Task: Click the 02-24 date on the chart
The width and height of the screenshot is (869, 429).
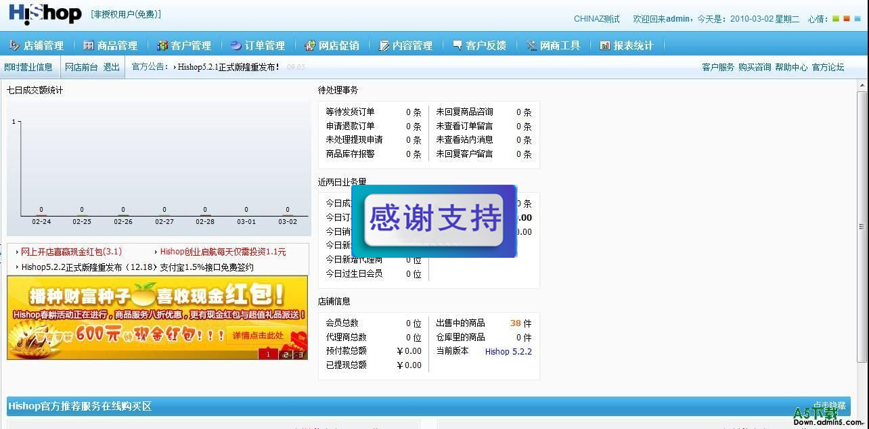Action: pyautogui.click(x=41, y=222)
